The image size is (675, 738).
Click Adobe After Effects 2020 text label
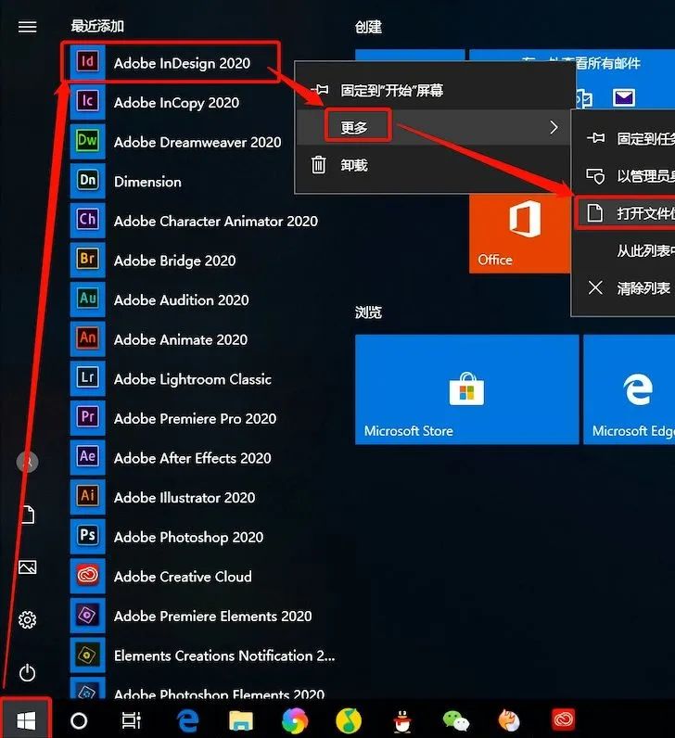pyautogui.click(x=193, y=458)
